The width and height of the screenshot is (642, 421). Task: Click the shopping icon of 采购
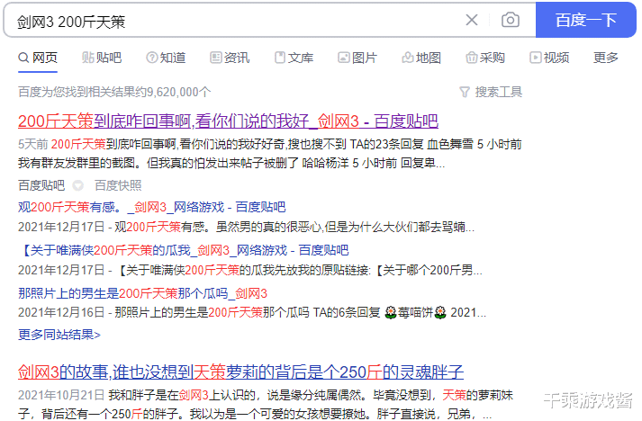[x=471, y=58]
